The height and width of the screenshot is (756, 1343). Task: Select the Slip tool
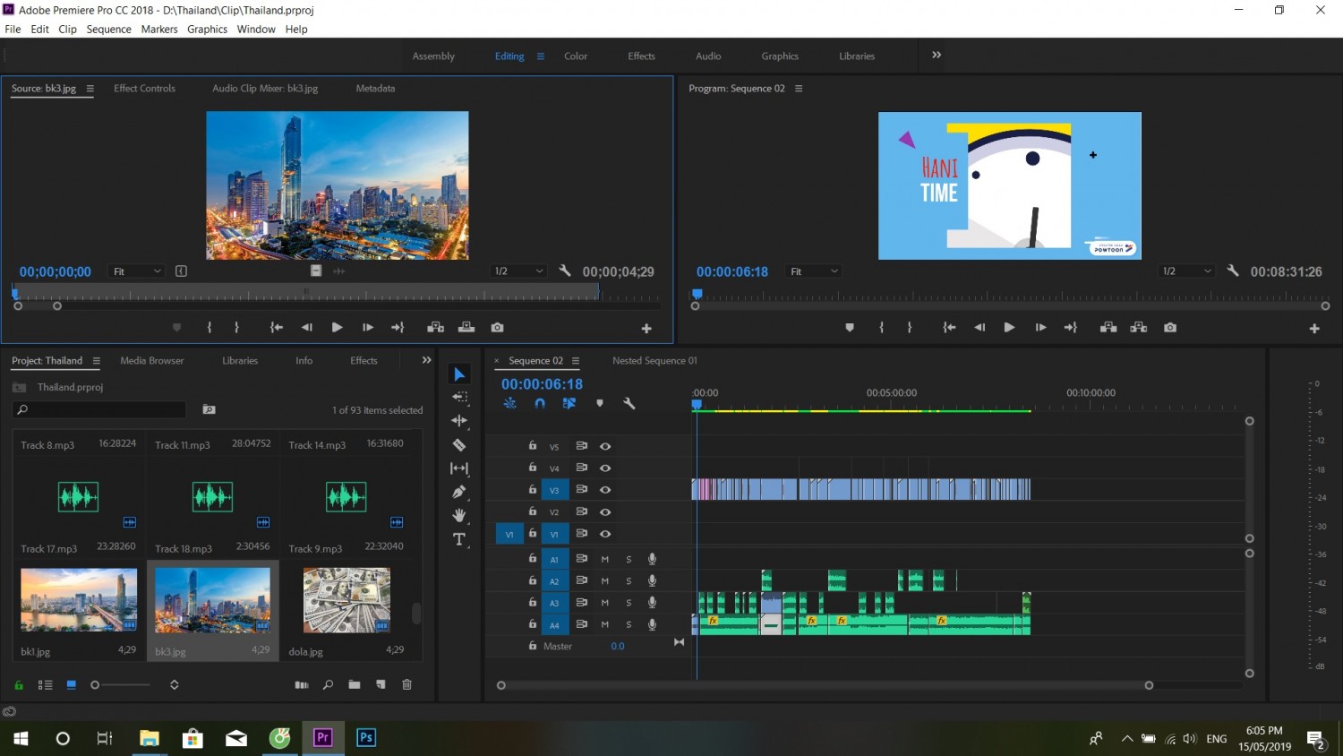click(x=459, y=468)
